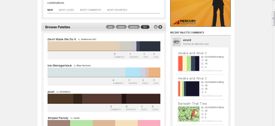
Task: Click the Ice Menageries color strip
Action: 104,72
